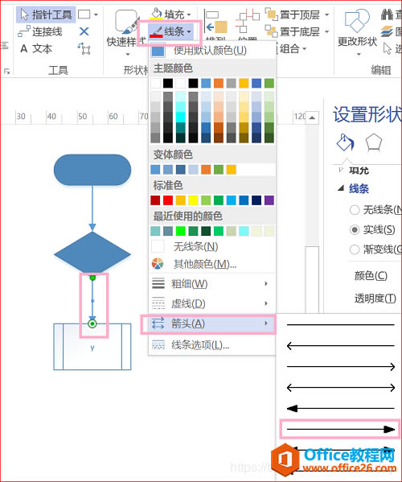Click the Transparency (透明度) label
The image size is (402, 482).
(375, 299)
